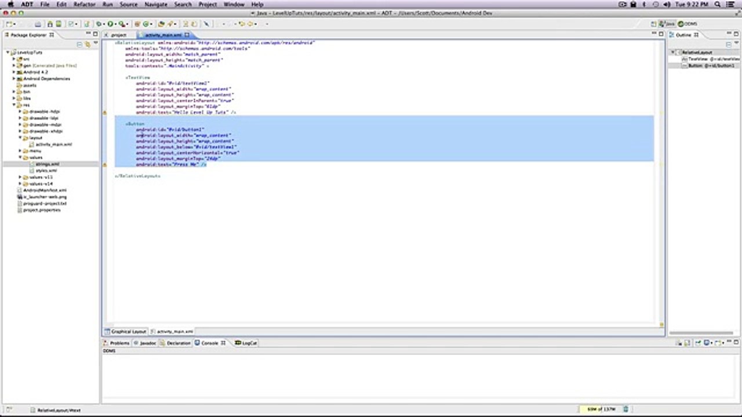Maximize the Package Explorer panel
This screenshot has height=417, width=742.
pyautogui.click(x=95, y=34)
